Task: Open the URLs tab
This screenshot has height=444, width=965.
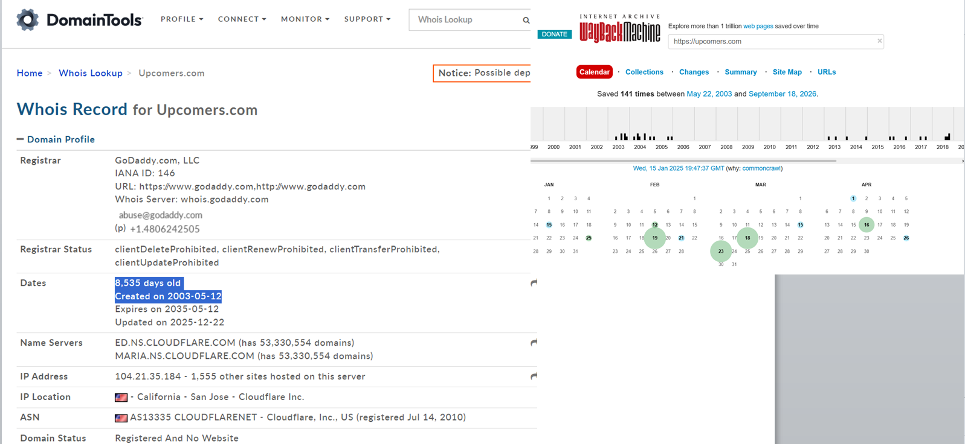Action: tap(827, 72)
